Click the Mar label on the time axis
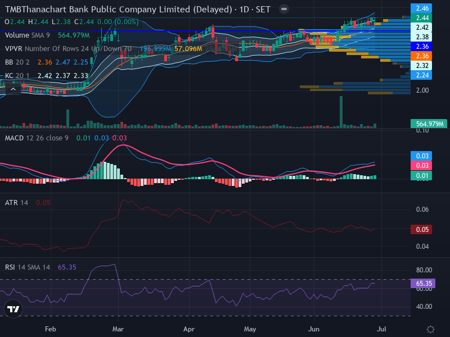Image resolution: width=450 pixels, height=337 pixels. click(x=118, y=329)
